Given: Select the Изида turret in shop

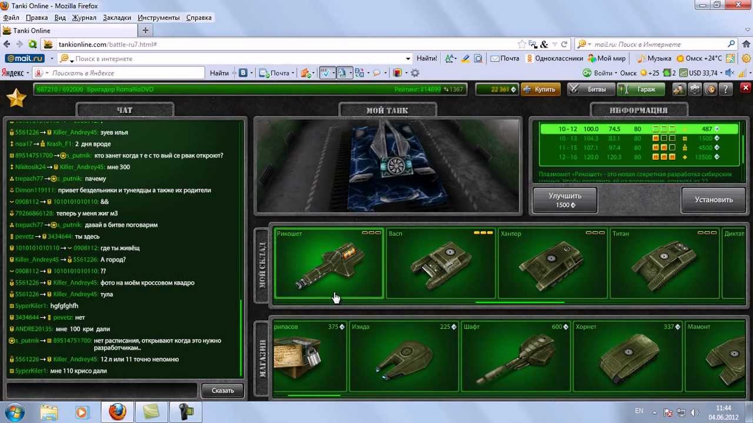Looking at the screenshot, I should [404, 356].
